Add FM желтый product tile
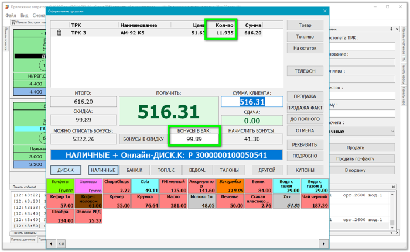 click(173, 186)
